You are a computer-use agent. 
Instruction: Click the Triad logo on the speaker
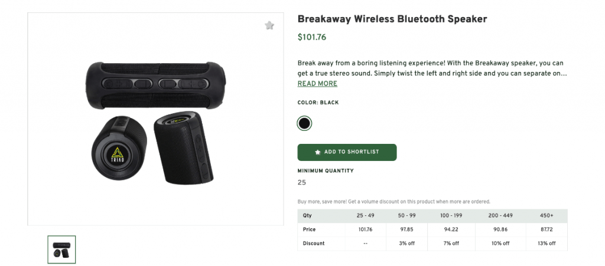tap(119, 155)
